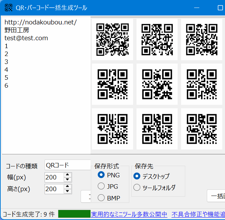Screen dimensions: 225x220
Task: Click the line '6' in text box
Action: point(6,86)
